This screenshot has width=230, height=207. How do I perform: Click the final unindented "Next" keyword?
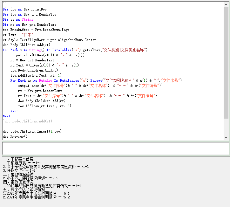6,116
